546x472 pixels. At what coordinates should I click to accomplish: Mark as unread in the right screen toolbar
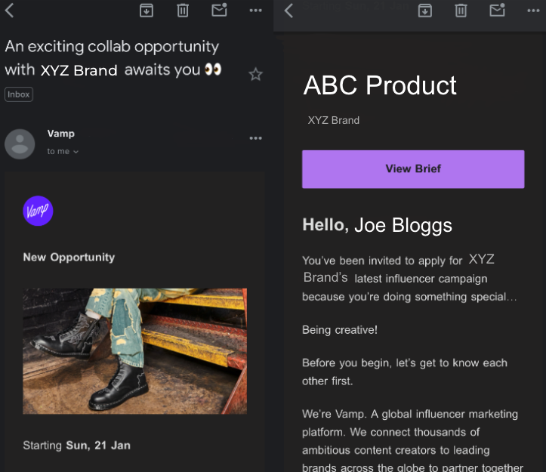(497, 10)
